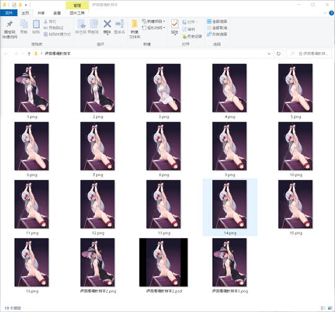Click the Manage contextual tab header
The image size is (335, 312).
[x=77, y=6]
